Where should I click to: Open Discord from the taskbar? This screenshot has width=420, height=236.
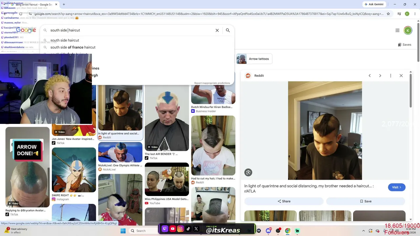268,231
